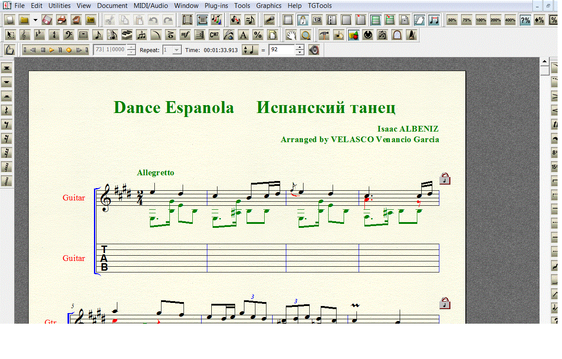Open the tempo note-duration selector

(250, 50)
